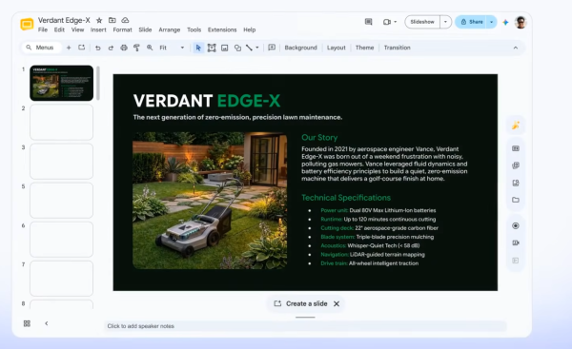
Task: Collapse the toolbar with the chevron
Action: click(516, 48)
